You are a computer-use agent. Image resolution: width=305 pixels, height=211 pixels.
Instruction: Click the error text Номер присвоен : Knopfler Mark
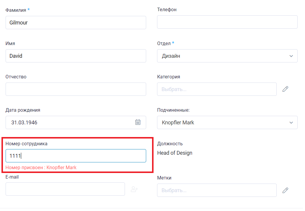[x=41, y=167]
